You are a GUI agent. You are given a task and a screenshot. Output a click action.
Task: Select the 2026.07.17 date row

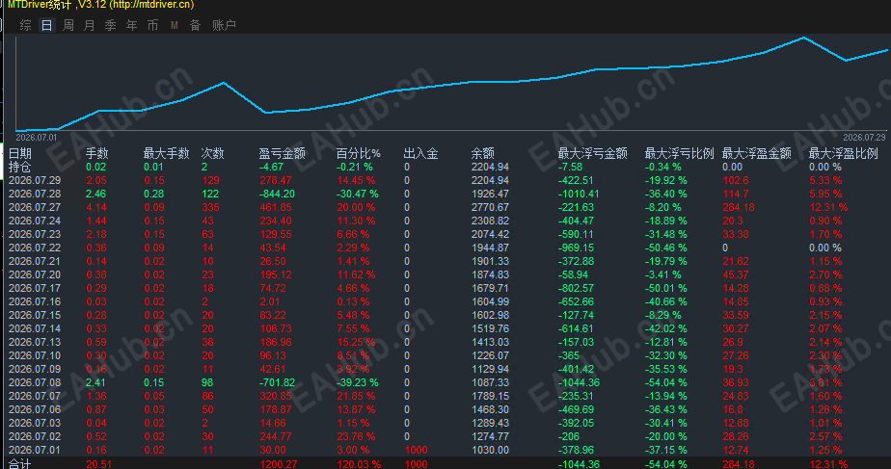point(35,289)
